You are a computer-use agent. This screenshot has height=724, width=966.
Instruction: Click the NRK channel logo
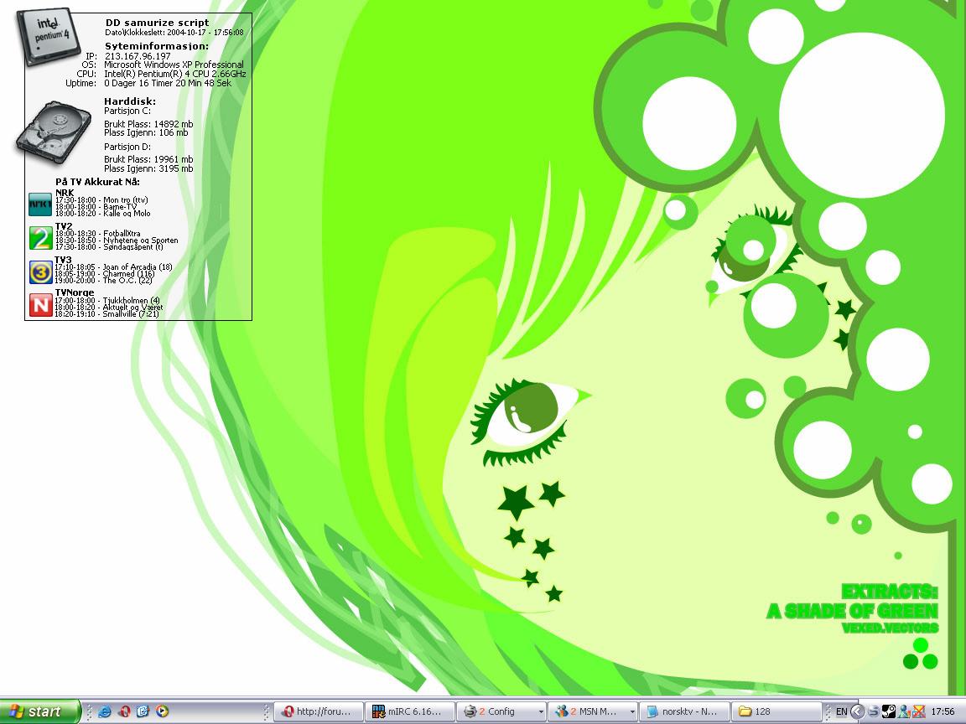pos(40,204)
